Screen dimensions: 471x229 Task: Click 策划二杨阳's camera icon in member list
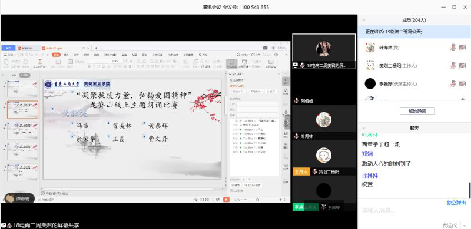(463, 65)
